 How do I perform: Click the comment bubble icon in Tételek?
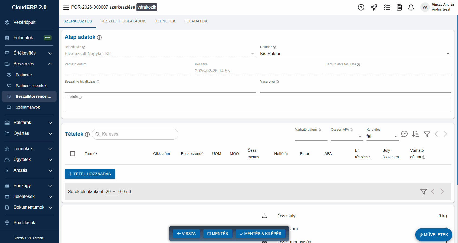[x=404, y=134]
